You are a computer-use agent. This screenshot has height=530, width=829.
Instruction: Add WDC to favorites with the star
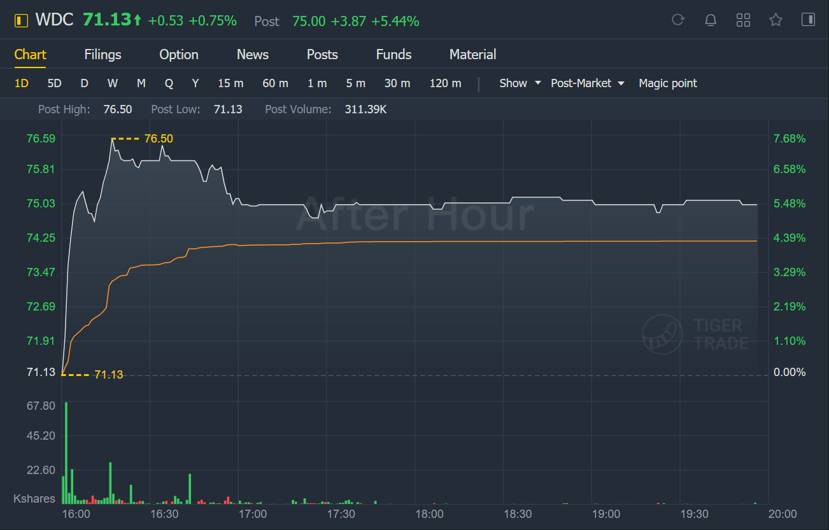click(776, 20)
